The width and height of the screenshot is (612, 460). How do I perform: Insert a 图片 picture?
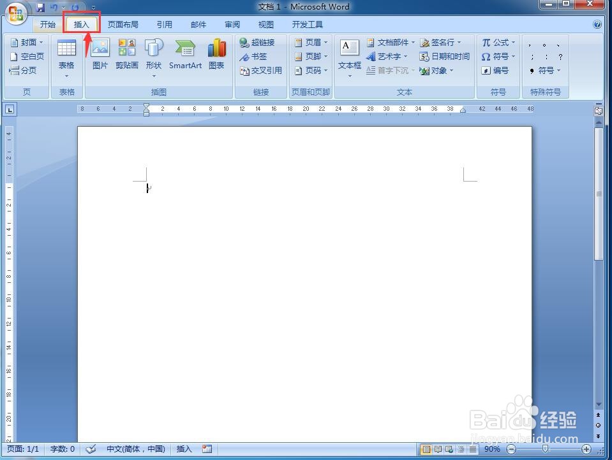click(x=100, y=54)
